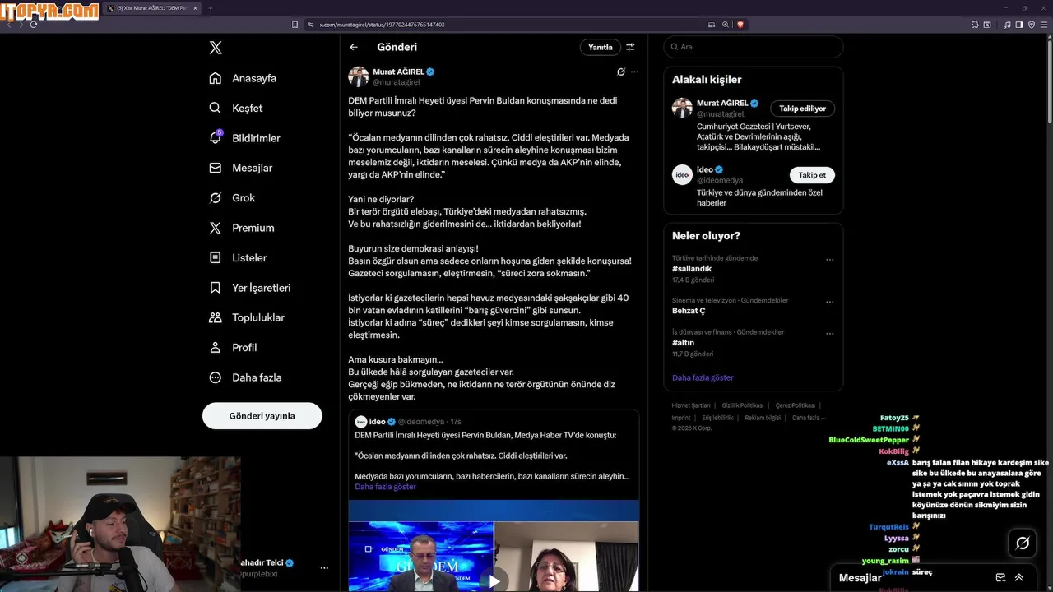Open Topluluklar communities
This screenshot has width=1053, height=592.
(x=247, y=317)
